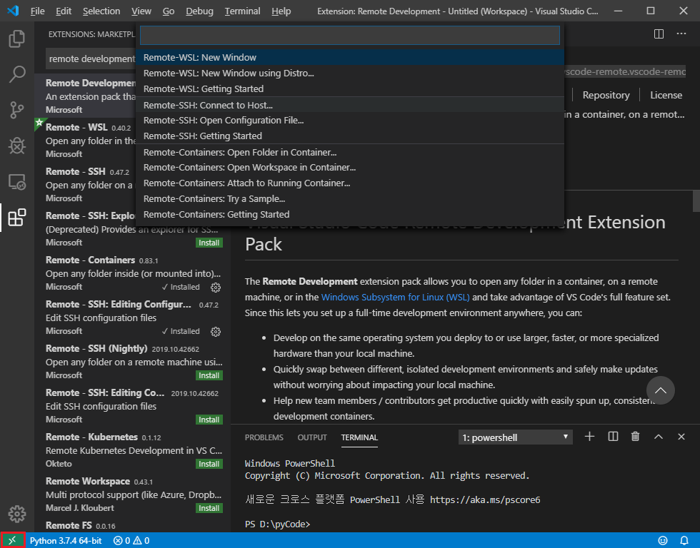Kill the terminal with trash icon
The image size is (700, 548).
[635, 437]
